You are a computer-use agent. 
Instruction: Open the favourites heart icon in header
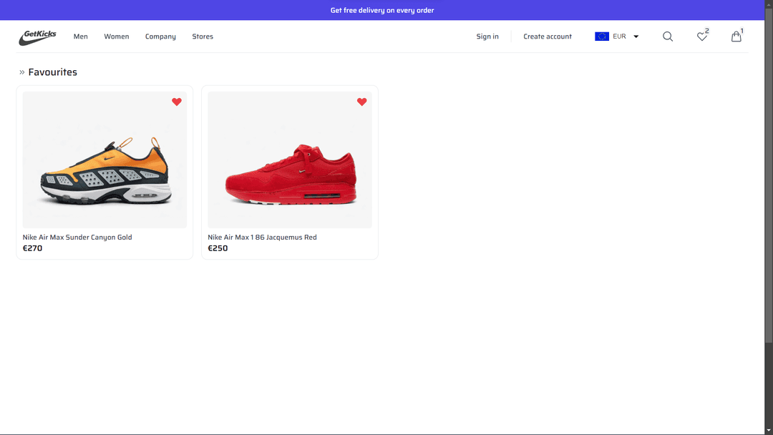point(702,36)
